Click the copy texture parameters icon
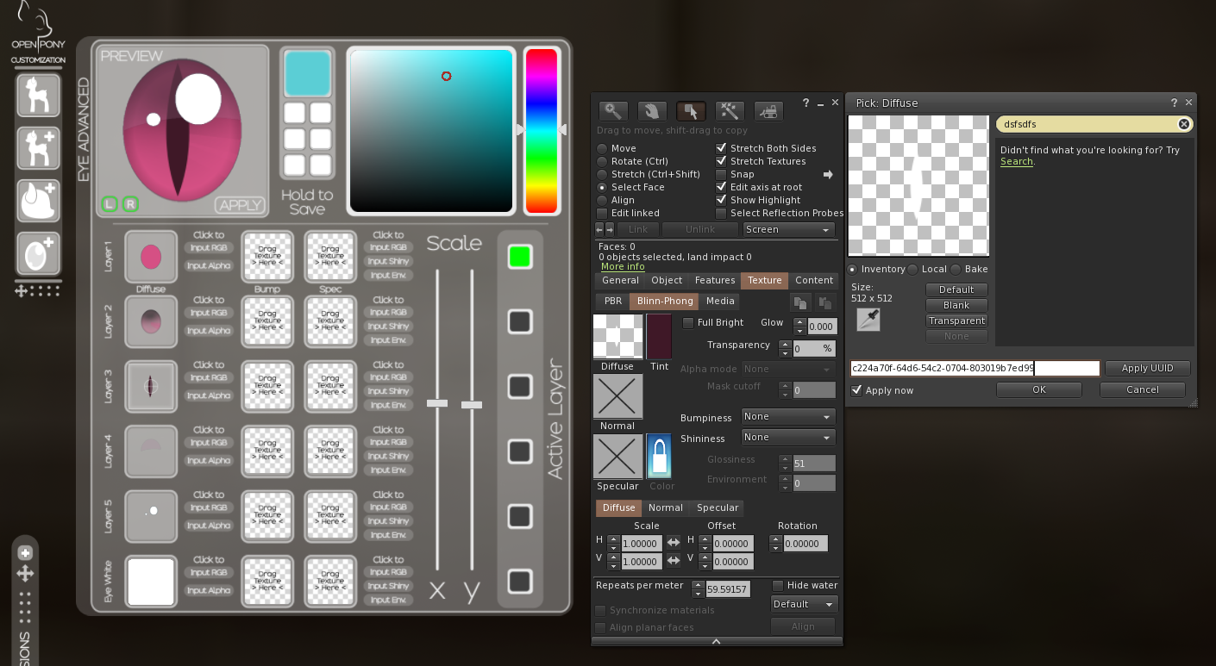The image size is (1216, 666). click(x=800, y=302)
